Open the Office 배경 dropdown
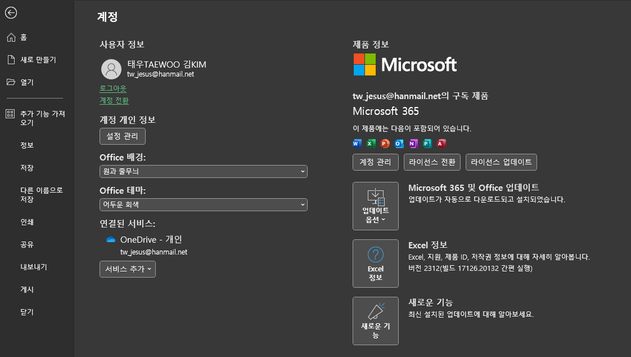The image size is (631, 357). coord(204,172)
